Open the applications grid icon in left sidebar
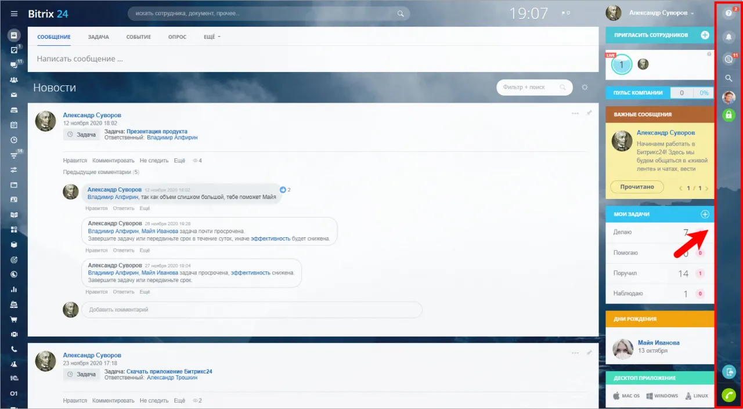 pos(14,230)
